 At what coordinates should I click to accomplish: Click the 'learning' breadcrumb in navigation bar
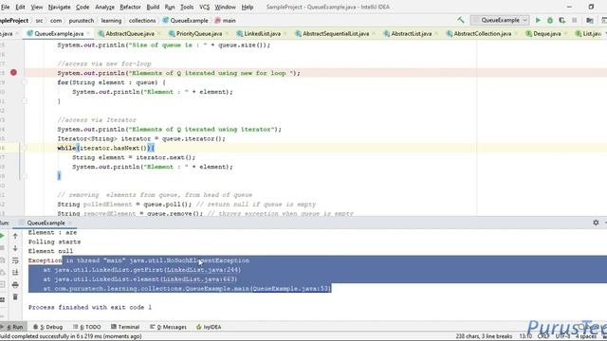pyautogui.click(x=111, y=21)
